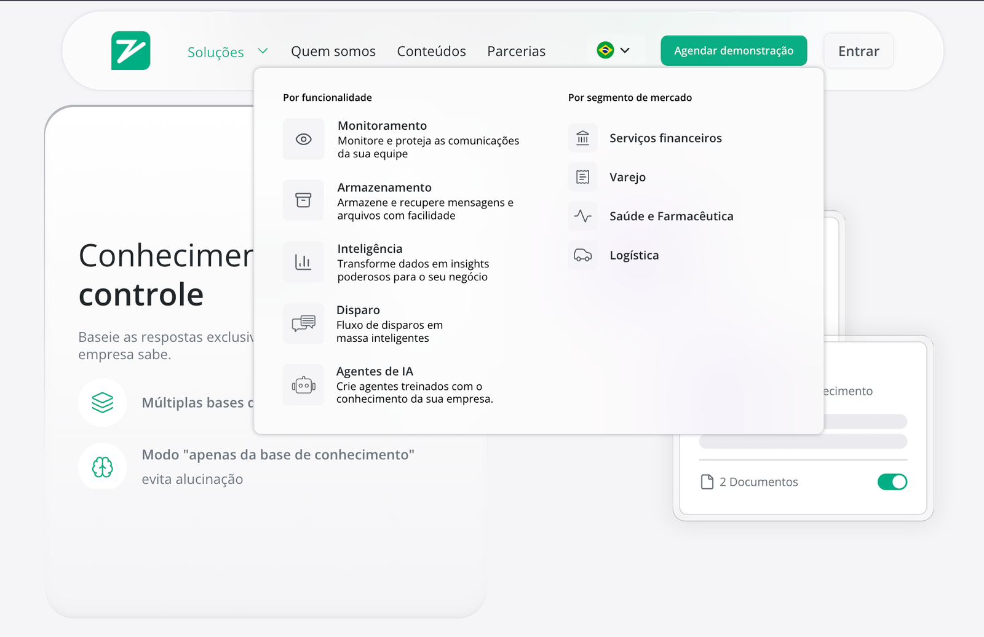Click the green Z logo

(130, 50)
